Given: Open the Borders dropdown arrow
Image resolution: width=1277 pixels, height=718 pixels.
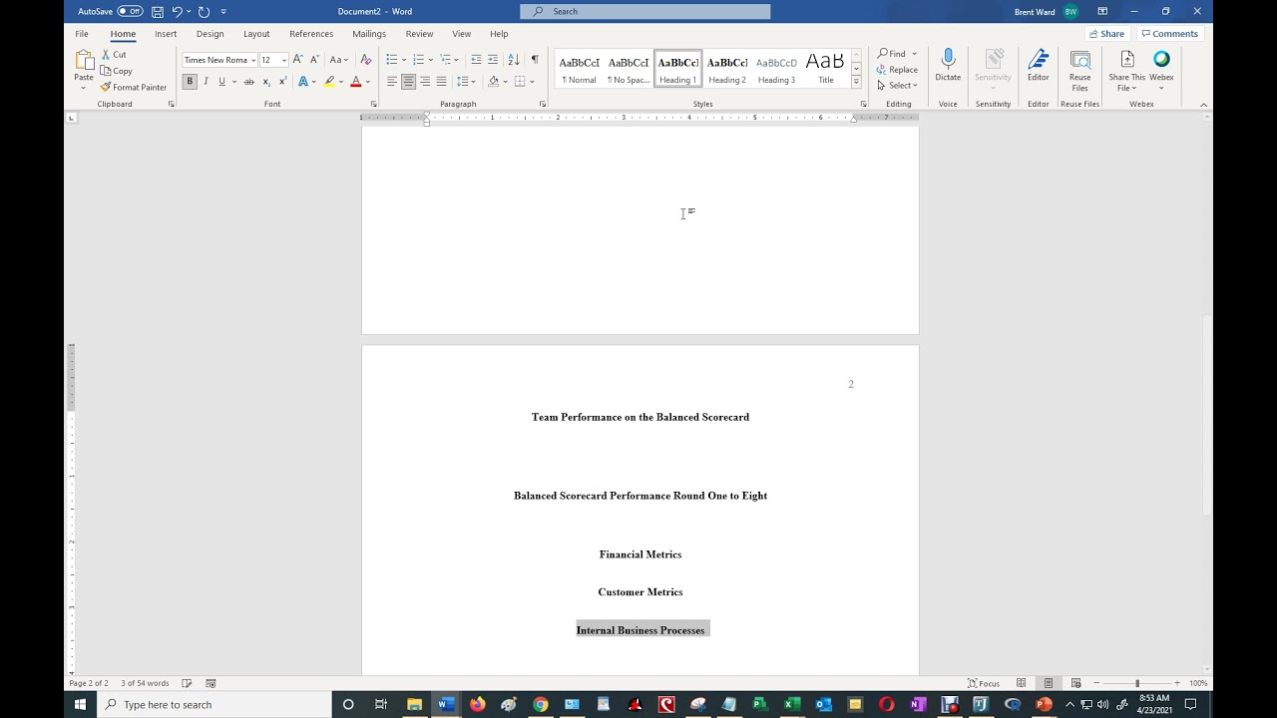Looking at the screenshot, I should coord(532,82).
